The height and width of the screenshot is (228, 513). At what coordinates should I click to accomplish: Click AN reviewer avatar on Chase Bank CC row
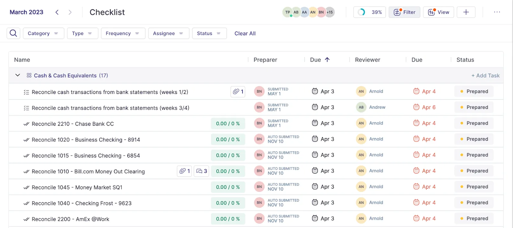point(361,123)
